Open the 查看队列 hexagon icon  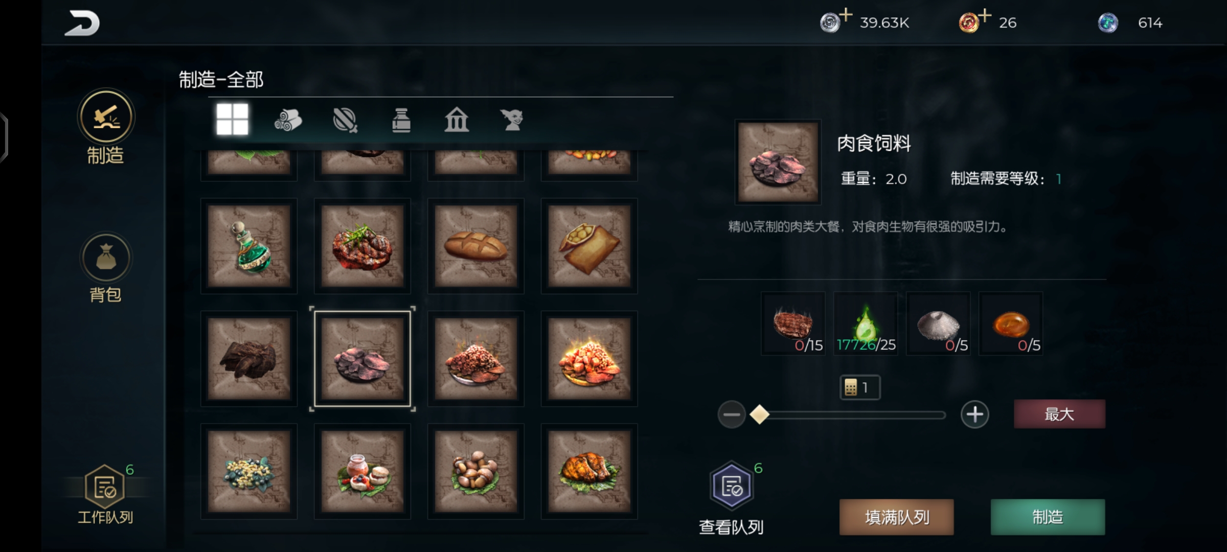732,486
